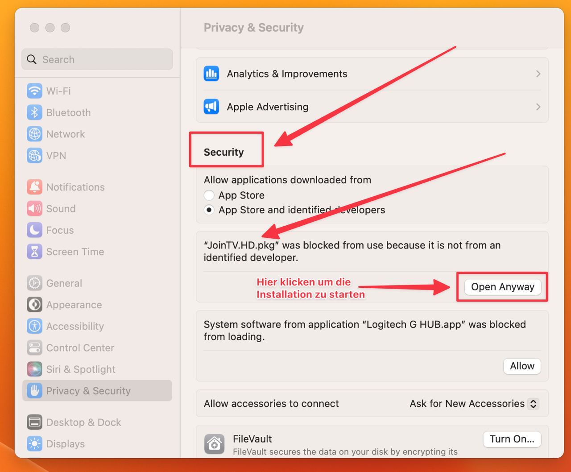
Task: Click Allow for Logitech G HUB
Action: (x=522, y=366)
